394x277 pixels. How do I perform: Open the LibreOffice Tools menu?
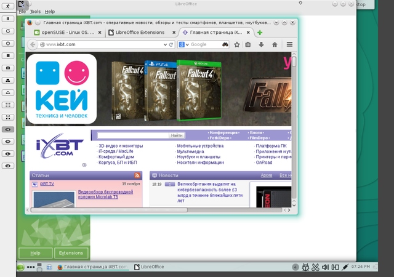click(x=35, y=12)
